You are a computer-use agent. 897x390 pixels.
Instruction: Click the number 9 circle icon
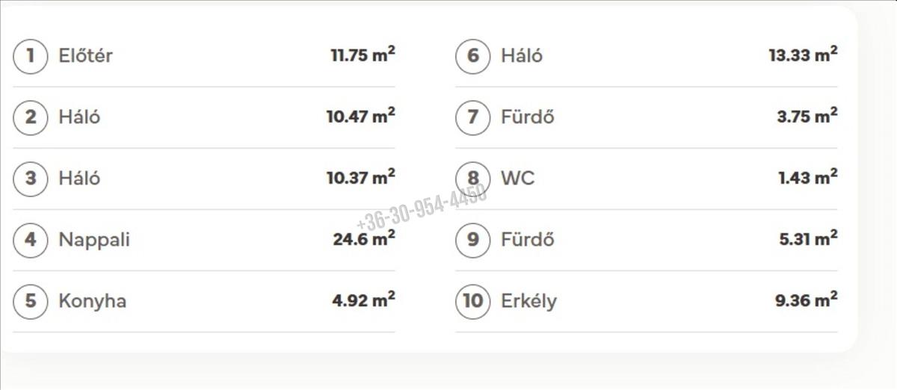coord(473,240)
